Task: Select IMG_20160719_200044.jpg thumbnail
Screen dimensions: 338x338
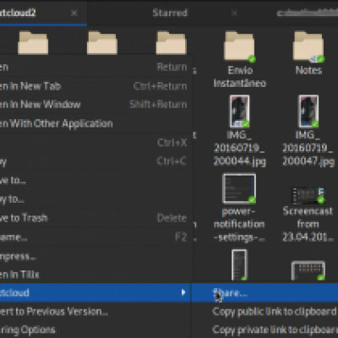Action: click(x=239, y=112)
